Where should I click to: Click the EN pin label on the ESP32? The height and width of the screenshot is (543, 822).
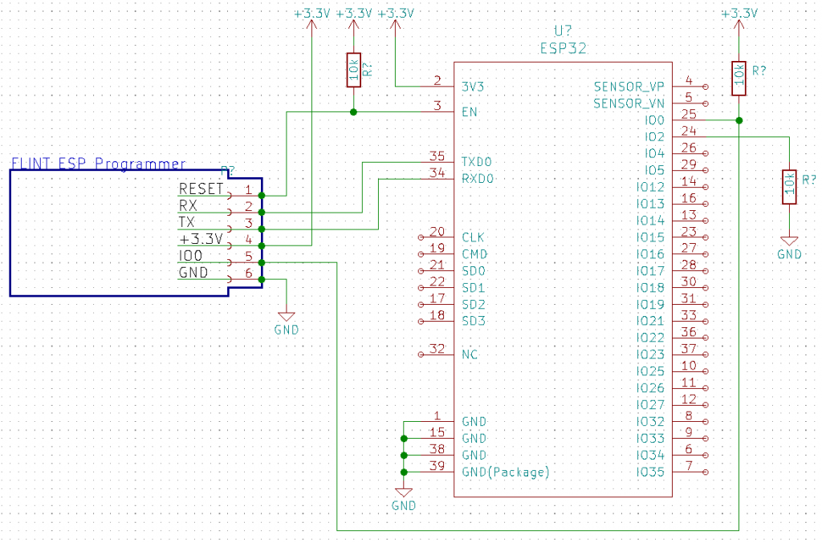(470, 112)
